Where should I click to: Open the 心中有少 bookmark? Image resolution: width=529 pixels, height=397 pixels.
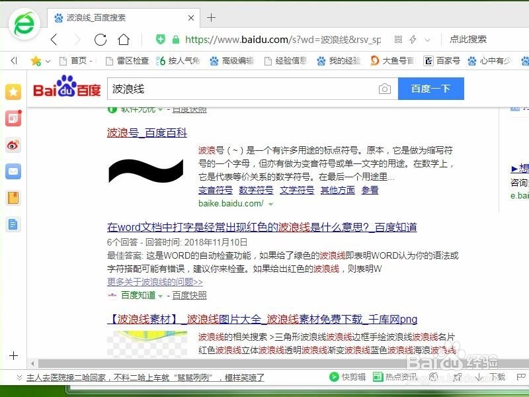point(489,61)
